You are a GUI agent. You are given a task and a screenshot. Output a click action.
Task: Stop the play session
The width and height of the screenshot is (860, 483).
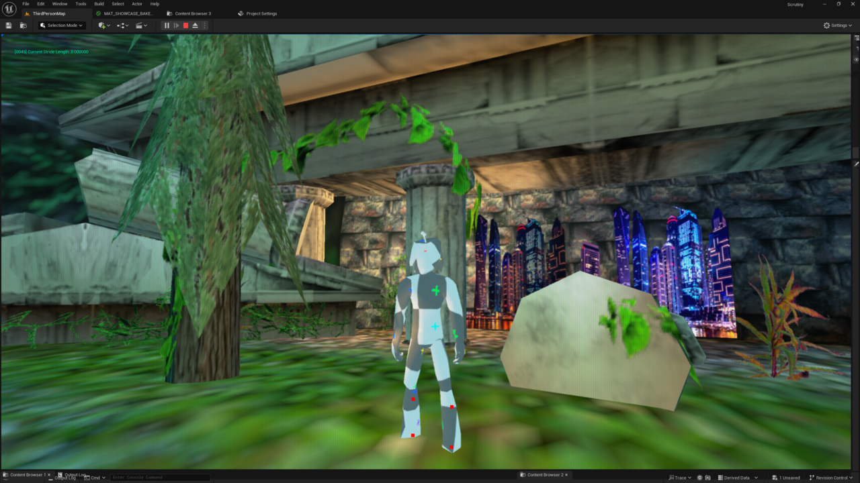tap(185, 25)
